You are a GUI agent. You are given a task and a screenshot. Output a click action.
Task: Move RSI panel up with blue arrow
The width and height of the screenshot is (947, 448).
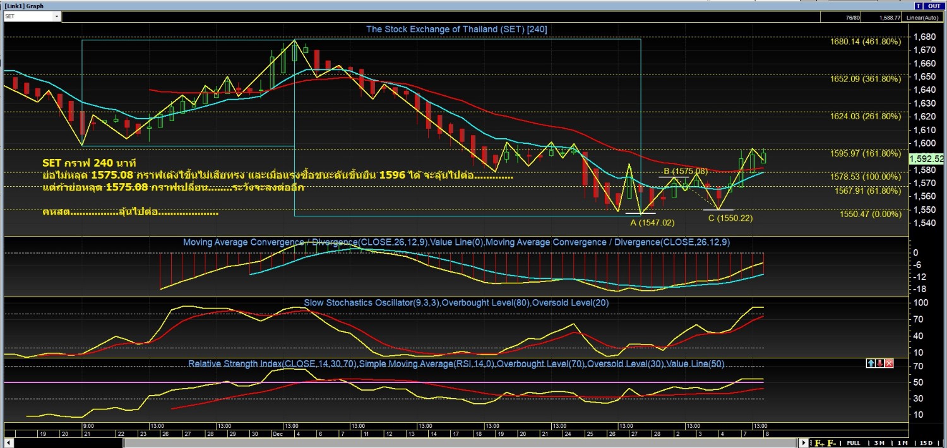tap(871, 363)
